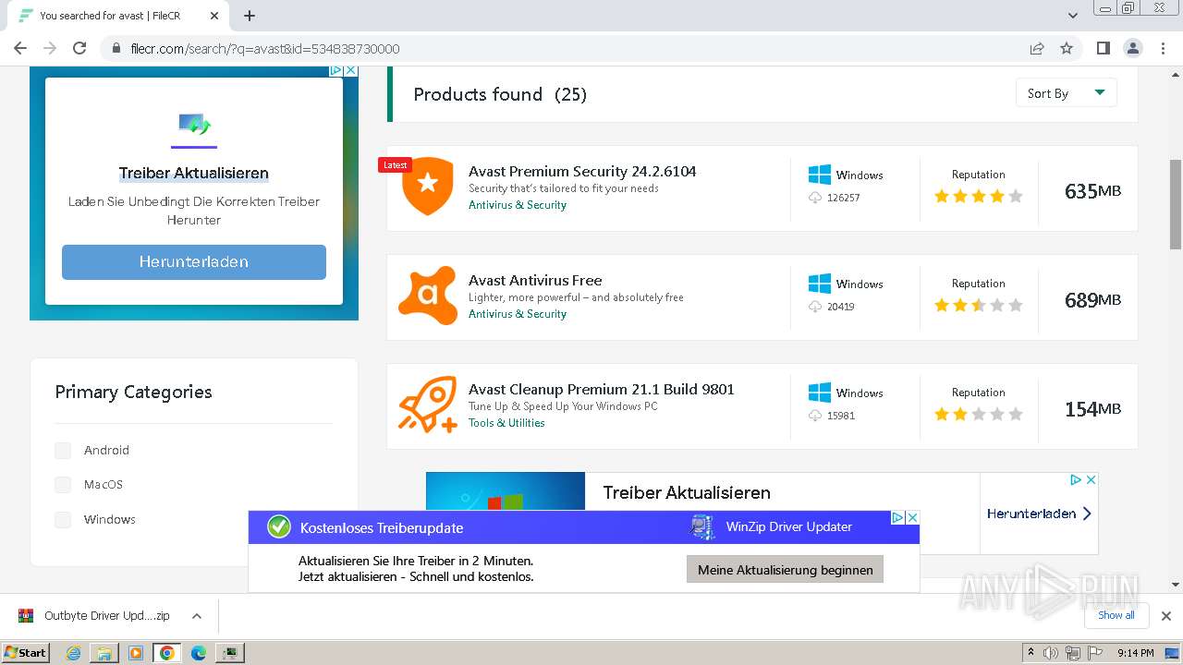Open the tab search chevron
Viewport: 1183px width, 665px height.
[1073, 16]
